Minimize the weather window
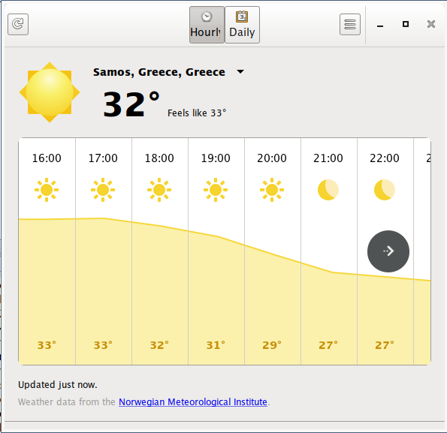 click(379, 26)
